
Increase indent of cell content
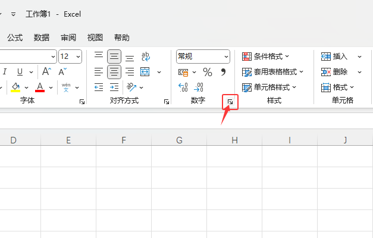[x=114, y=87]
